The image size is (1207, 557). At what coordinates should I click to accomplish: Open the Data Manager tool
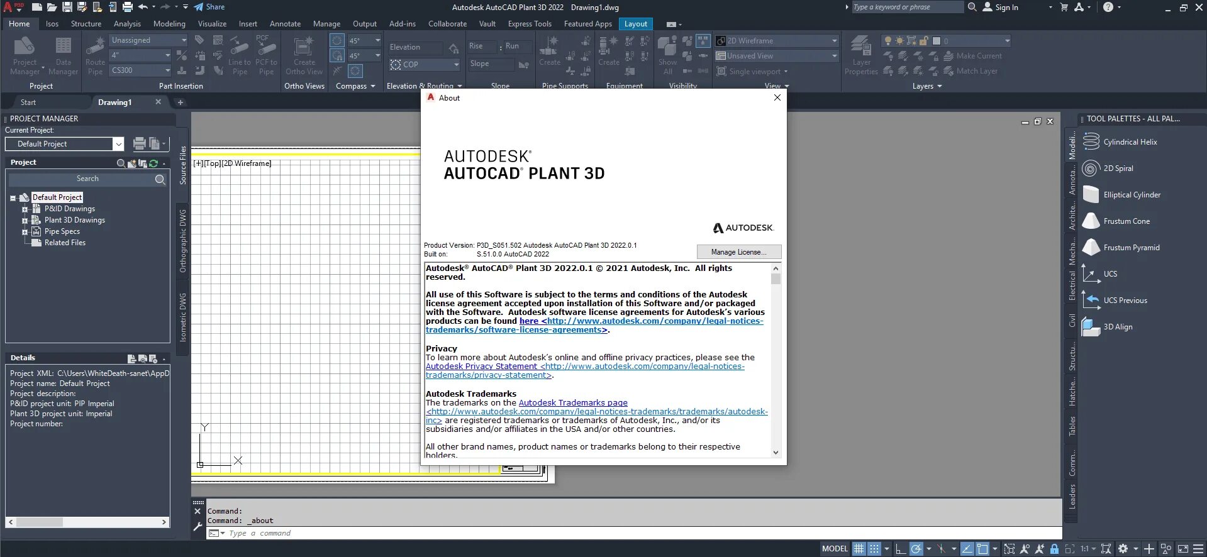(x=64, y=55)
